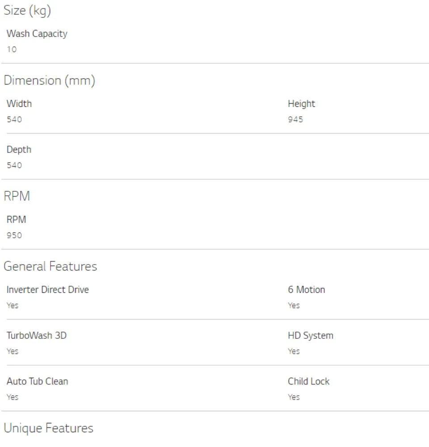Click the RPM value 950
The image size is (429, 447).
(14, 235)
